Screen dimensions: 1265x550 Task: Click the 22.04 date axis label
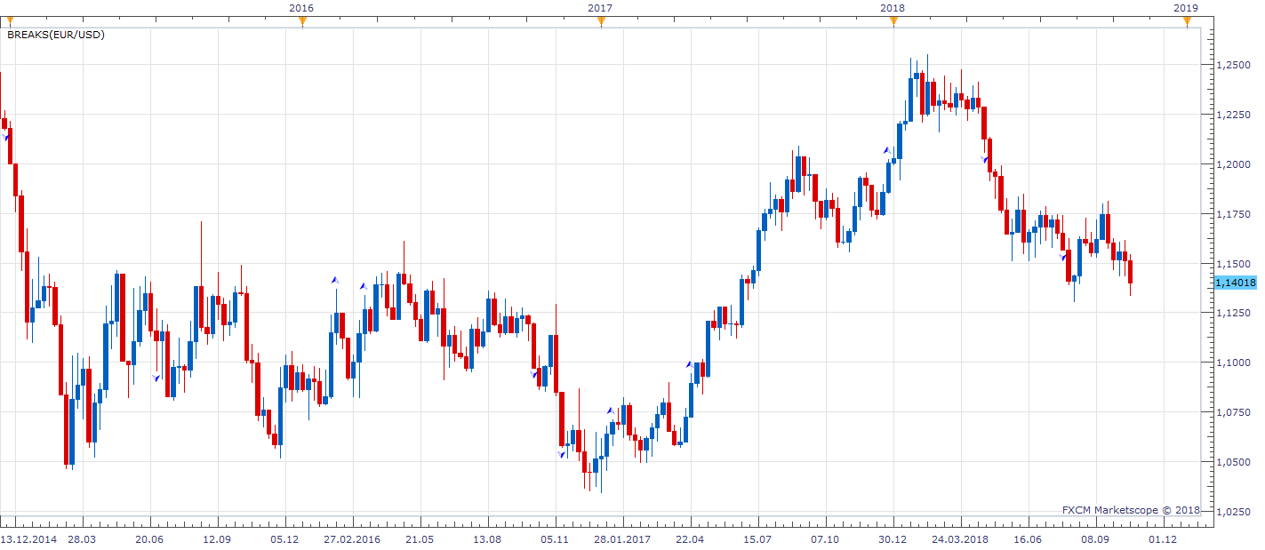(690, 539)
